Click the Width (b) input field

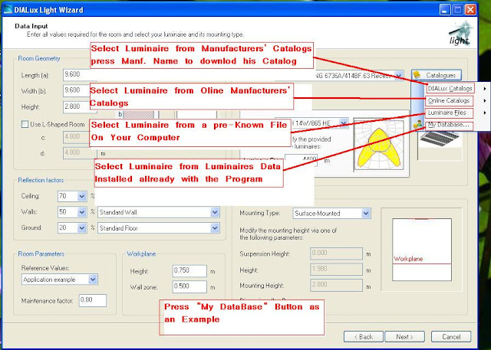76,90
